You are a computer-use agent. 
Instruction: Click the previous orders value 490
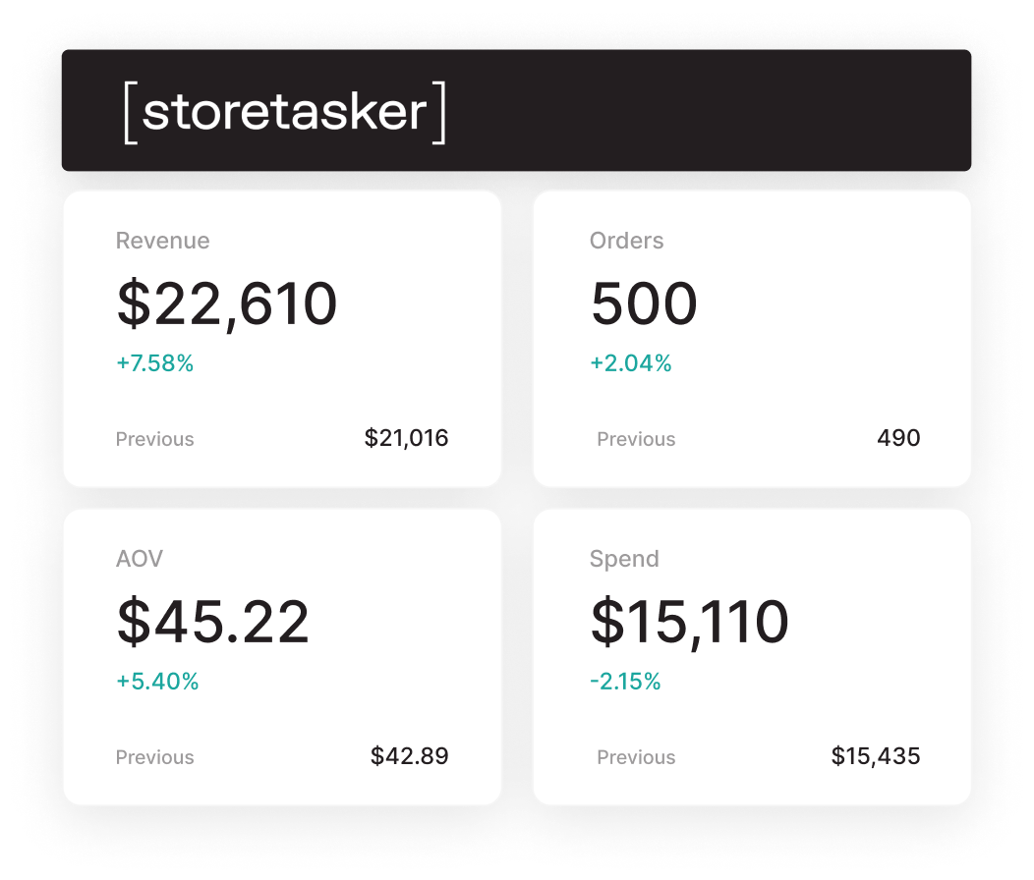(x=898, y=438)
